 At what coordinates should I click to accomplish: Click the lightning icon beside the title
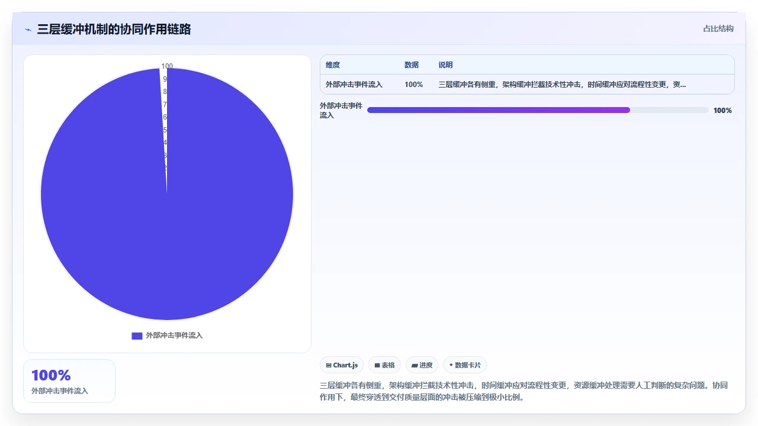(x=28, y=30)
